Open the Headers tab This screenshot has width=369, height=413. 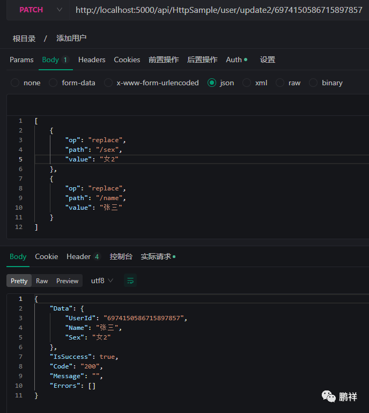[92, 60]
